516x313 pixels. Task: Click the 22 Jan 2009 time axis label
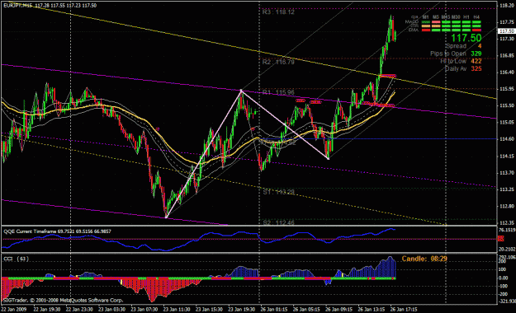tap(13, 309)
